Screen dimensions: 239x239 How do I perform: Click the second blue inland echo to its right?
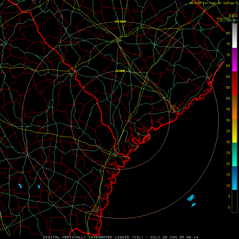pos(39,187)
